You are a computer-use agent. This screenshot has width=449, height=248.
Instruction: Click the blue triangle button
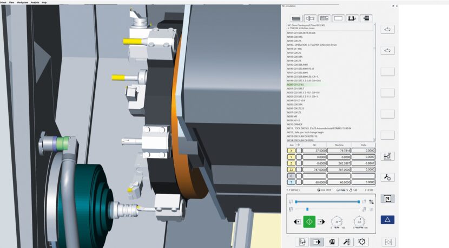[387, 220]
